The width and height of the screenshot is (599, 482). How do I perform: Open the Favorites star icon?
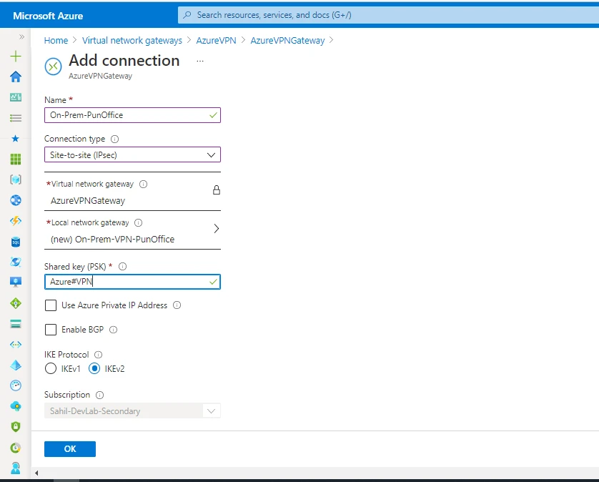point(16,139)
